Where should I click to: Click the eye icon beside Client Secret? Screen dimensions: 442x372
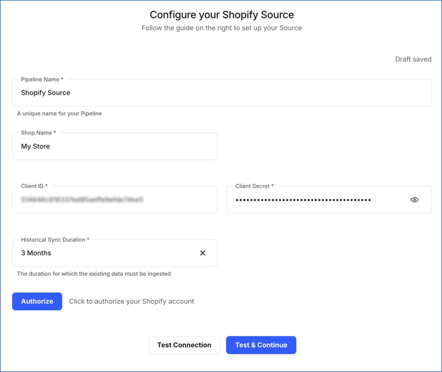(x=414, y=199)
